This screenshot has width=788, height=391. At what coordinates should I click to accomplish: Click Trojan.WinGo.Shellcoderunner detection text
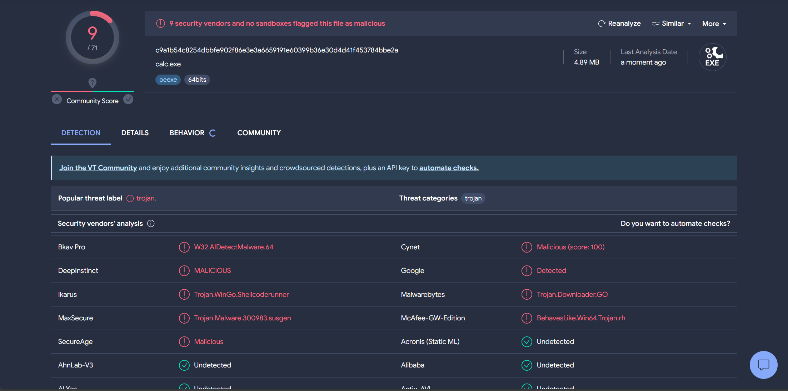pos(241,294)
